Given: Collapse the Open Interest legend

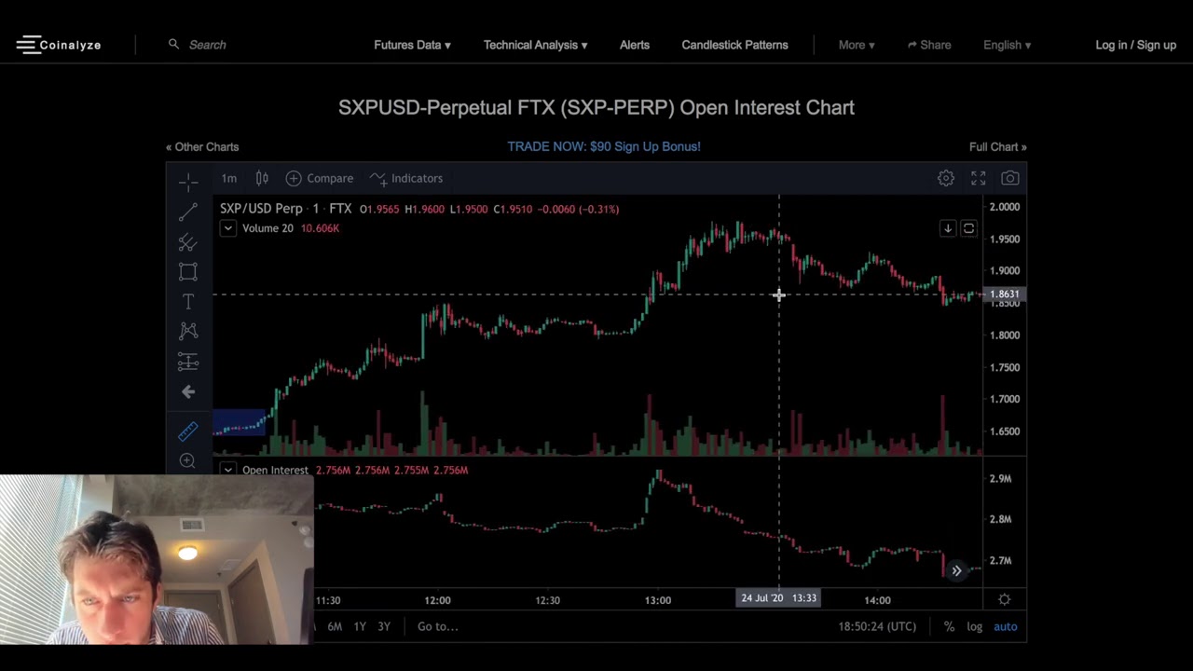Looking at the screenshot, I should 227,470.
